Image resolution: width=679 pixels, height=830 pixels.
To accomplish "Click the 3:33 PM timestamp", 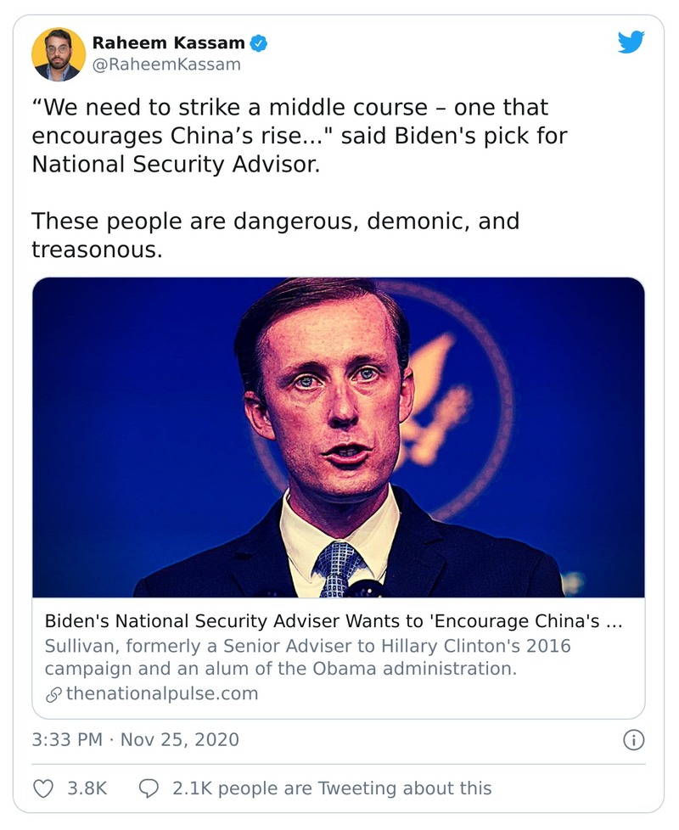I will click(x=68, y=739).
